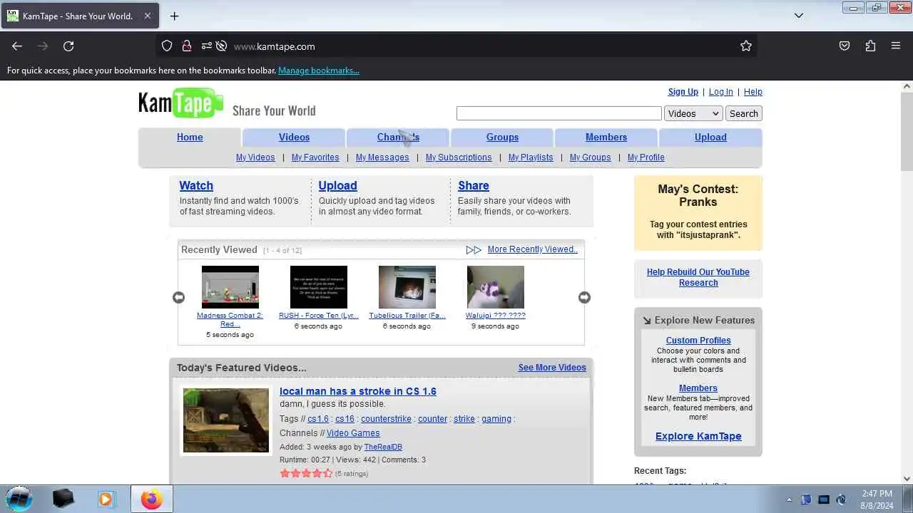Open the My Favorites submenu link
The height and width of the screenshot is (513, 913).
pos(315,157)
